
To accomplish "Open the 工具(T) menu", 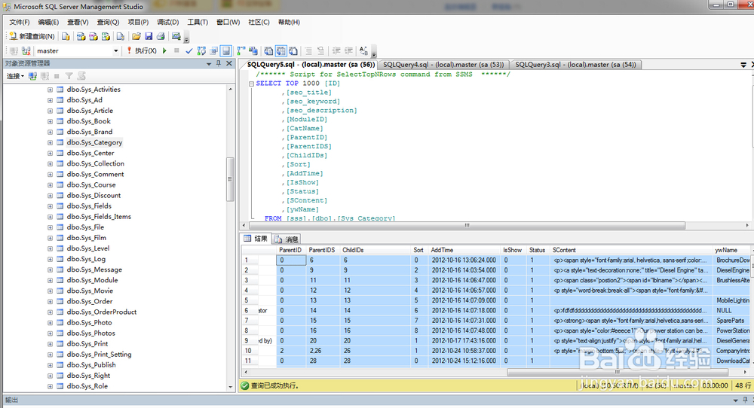I will 198,22.
